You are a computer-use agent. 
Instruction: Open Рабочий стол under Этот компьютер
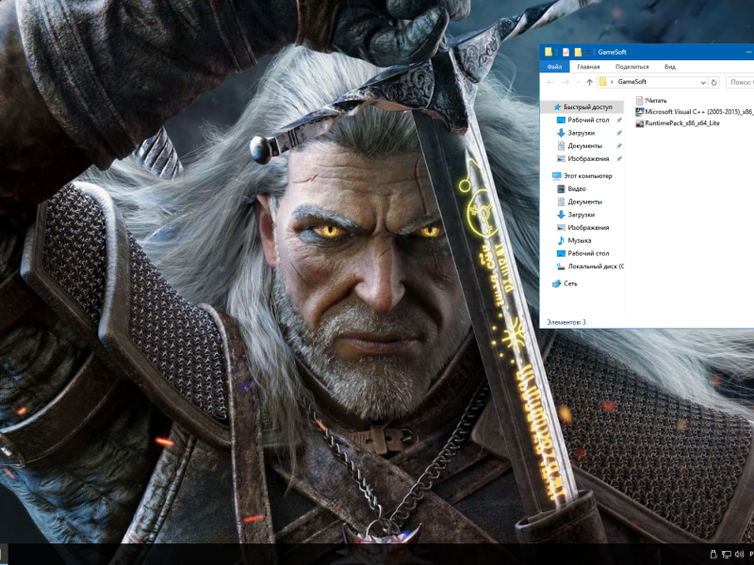[582, 253]
